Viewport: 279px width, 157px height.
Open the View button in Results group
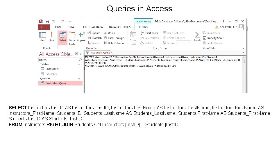coord(42,37)
